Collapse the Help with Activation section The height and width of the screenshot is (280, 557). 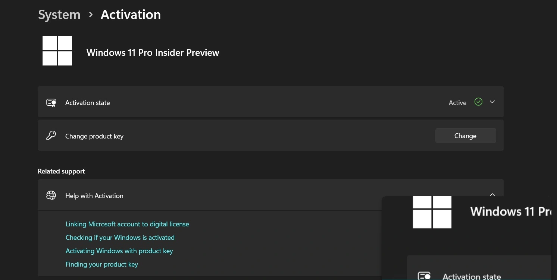tap(492, 195)
